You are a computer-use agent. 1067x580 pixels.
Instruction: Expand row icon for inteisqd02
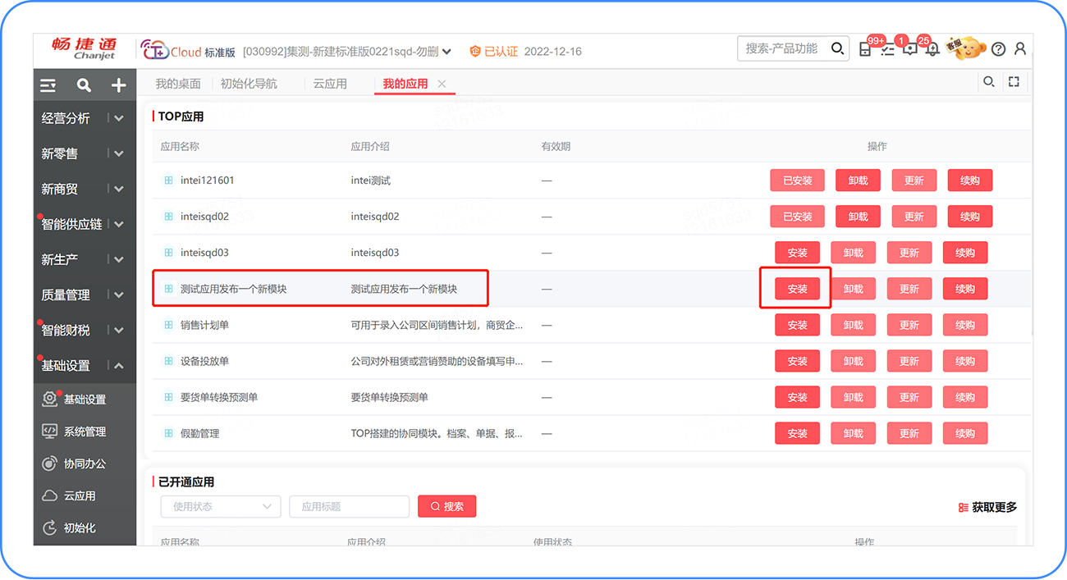point(168,217)
